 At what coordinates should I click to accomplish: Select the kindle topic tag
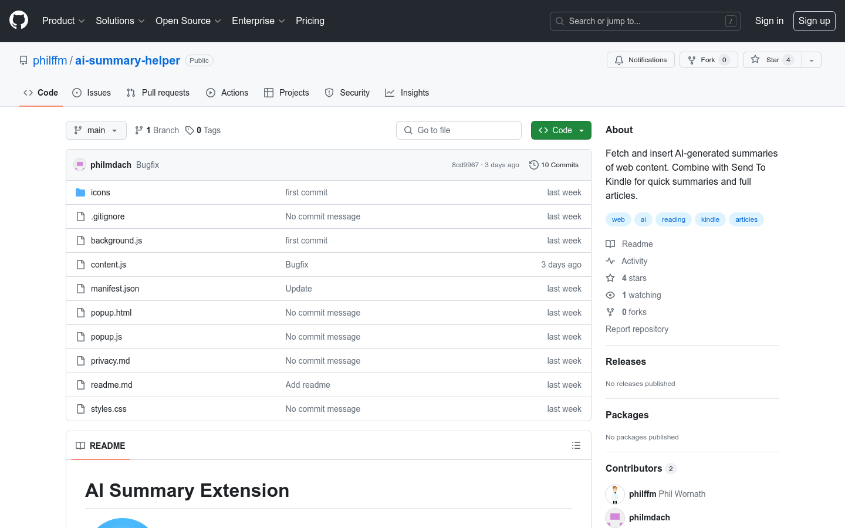[710, 219]
